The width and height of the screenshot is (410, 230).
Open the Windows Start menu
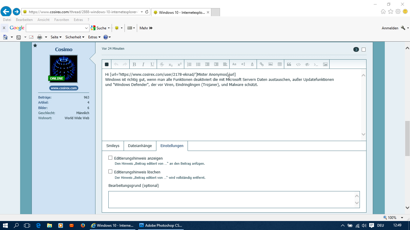[5, 226]
